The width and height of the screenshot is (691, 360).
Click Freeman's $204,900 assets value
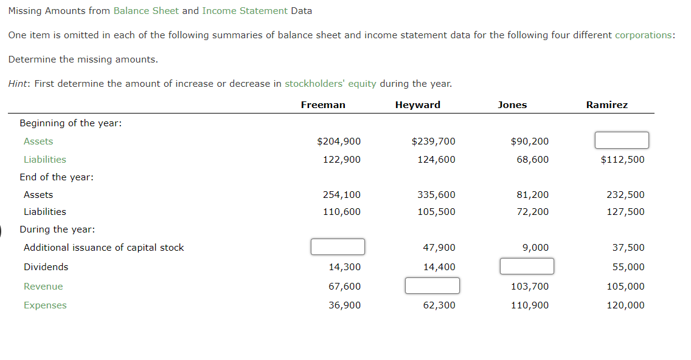[x=338, y=141]
